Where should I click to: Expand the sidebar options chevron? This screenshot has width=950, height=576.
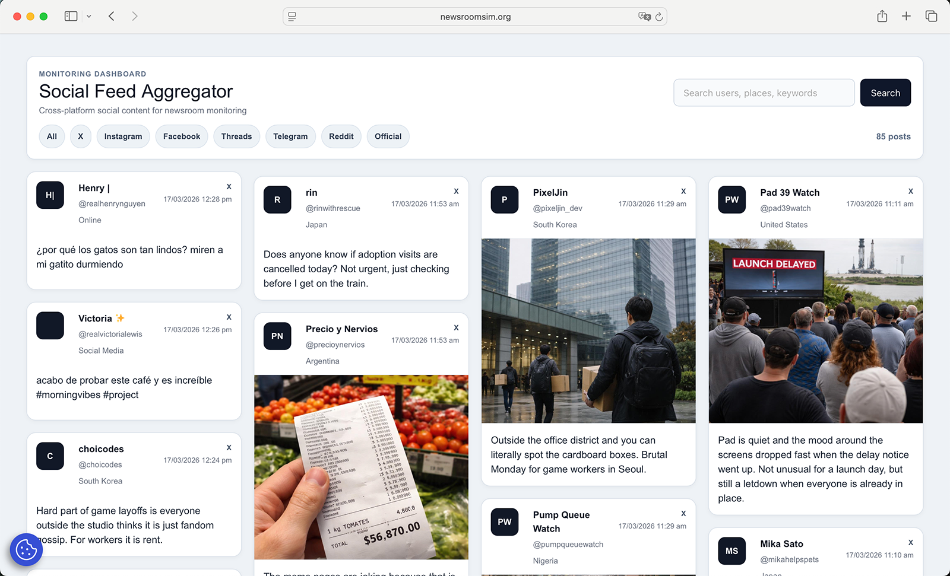88,16
